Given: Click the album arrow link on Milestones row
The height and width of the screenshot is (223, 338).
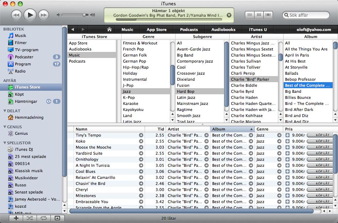Looking at the screenshot, I should [251, 196].
